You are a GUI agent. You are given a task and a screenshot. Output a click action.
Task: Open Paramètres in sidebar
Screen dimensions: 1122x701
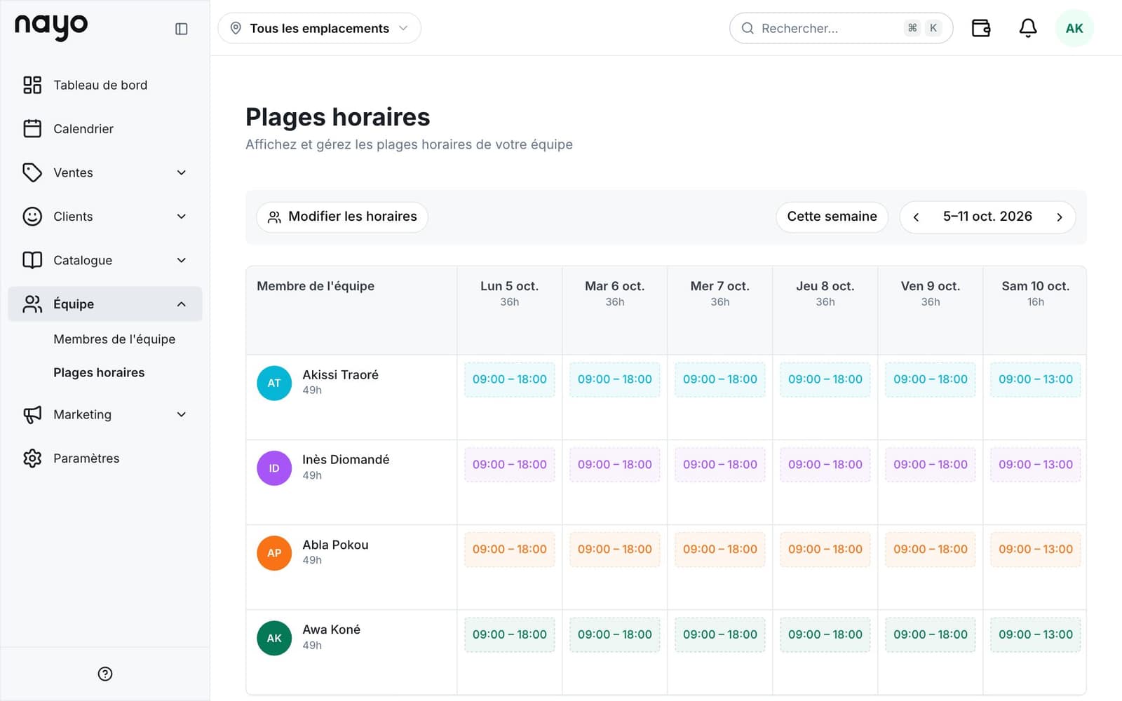(105, 458)
